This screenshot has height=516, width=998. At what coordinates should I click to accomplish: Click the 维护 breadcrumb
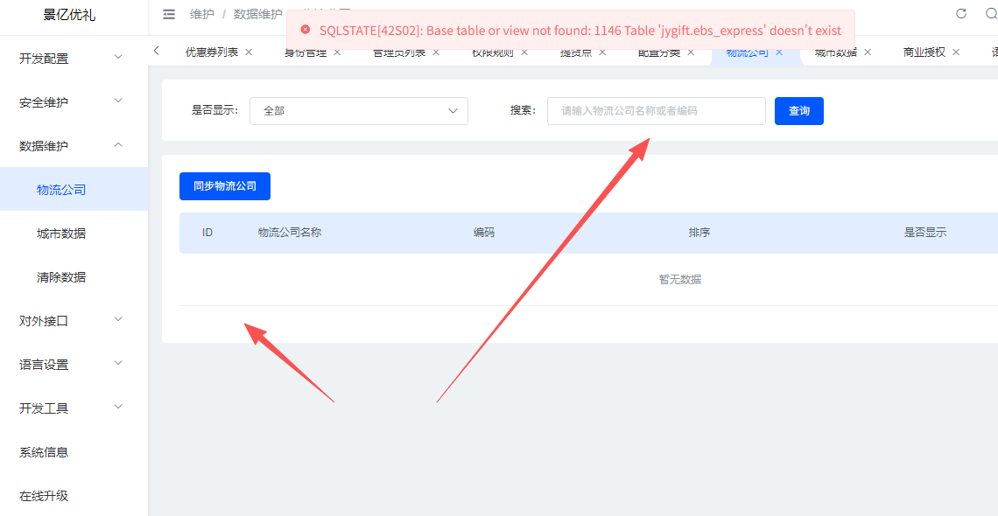click(202, 14)
